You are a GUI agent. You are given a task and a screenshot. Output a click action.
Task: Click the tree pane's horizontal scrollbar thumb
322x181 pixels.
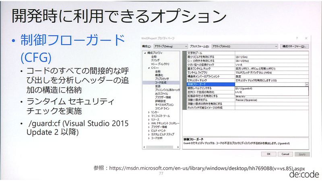pos(159,147)
